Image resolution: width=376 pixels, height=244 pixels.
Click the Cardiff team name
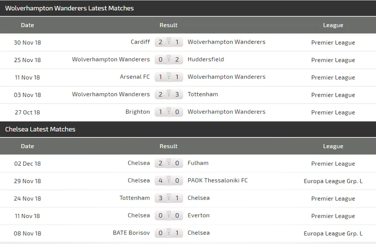tap(140, 42)
